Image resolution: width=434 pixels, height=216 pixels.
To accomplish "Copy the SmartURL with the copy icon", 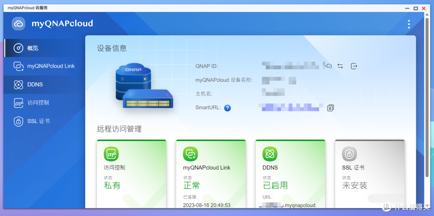I will (x=330, y=108).
